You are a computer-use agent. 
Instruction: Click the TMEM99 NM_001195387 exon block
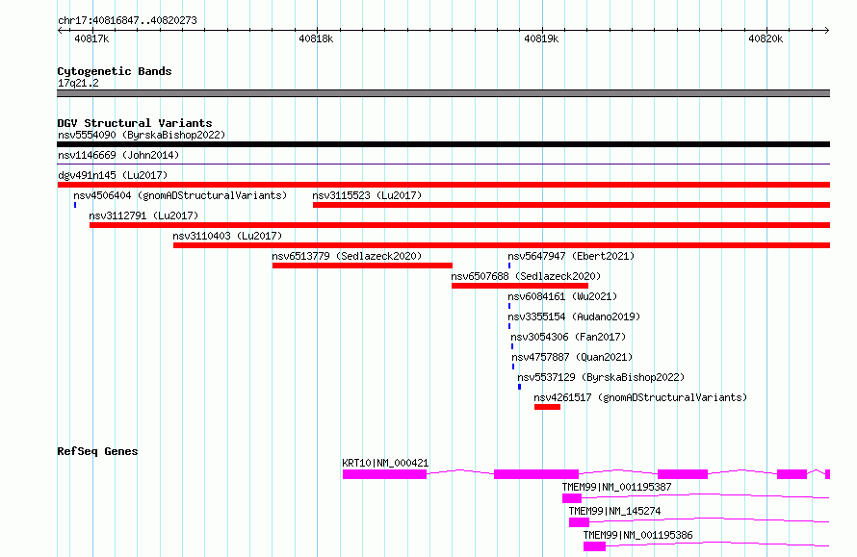[572, 498]
